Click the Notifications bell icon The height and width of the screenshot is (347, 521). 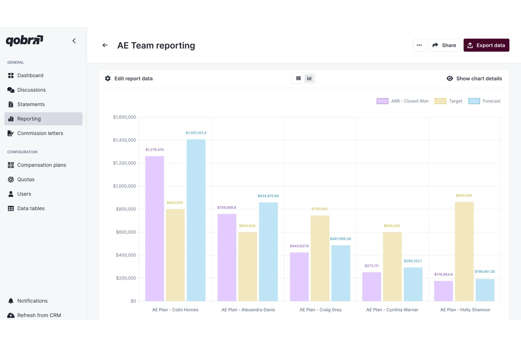pyautogui.click(x=11, y=301)
